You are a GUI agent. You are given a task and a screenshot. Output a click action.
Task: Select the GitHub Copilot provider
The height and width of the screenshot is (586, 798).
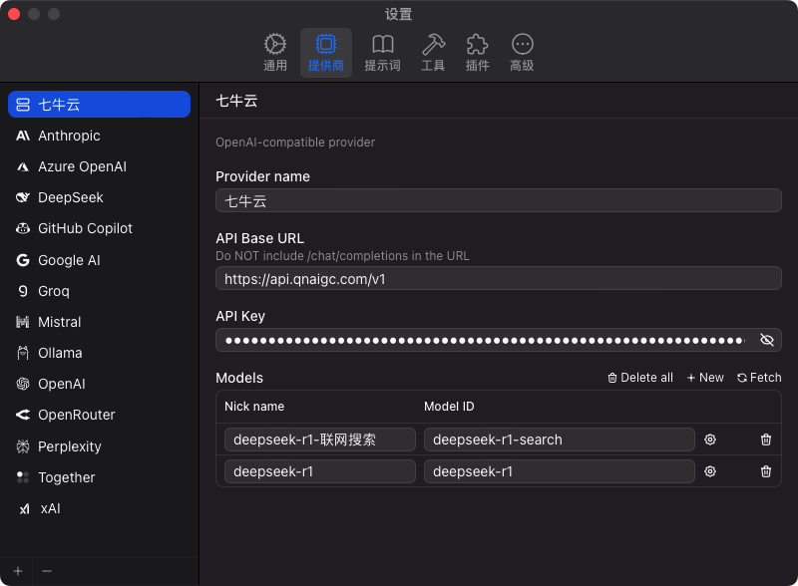click(x=99, y=228)
